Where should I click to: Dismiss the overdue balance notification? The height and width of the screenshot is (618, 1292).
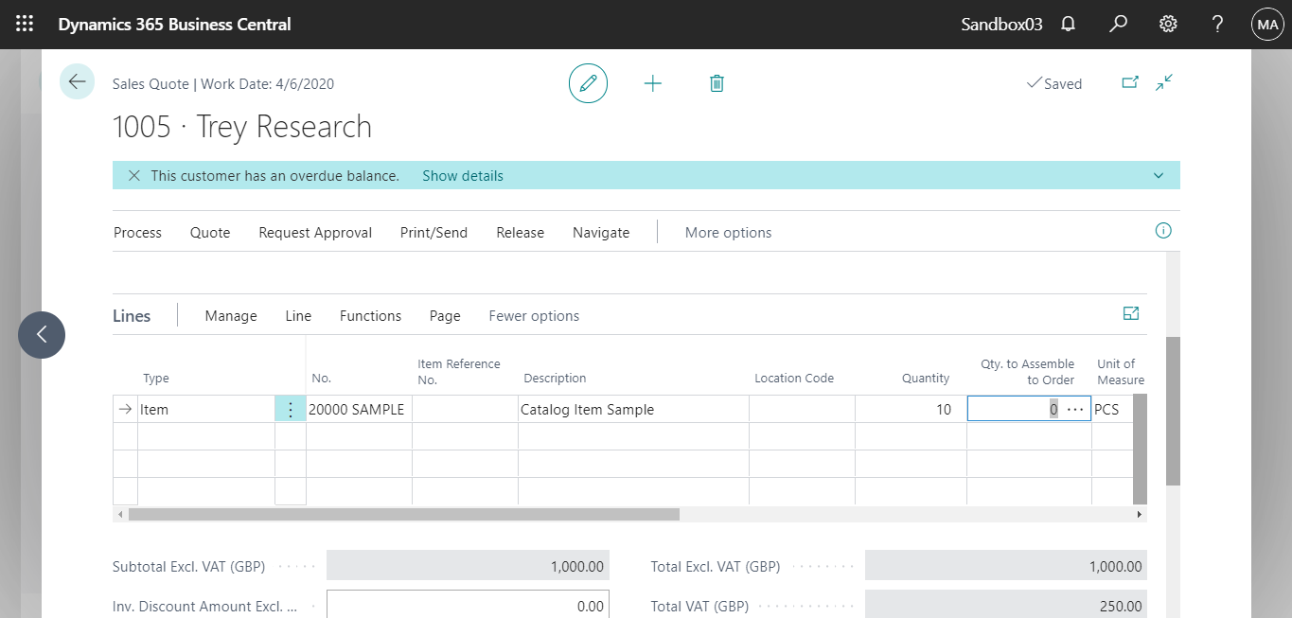tap(134, 175)
